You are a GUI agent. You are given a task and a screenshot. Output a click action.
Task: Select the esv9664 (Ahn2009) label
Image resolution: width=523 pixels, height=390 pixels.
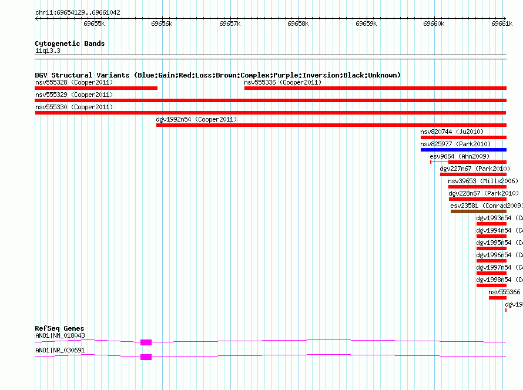coord(460,156)
